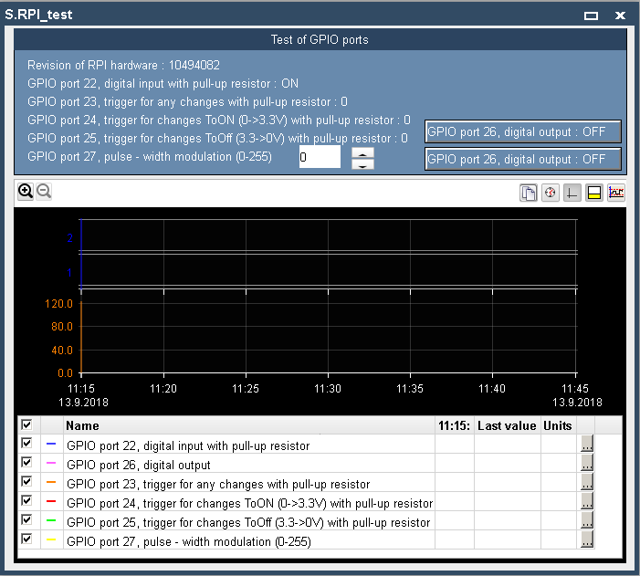Disable the GPIO port 27 pulse-width modulation trace
The height and width of the screenshot is (576, 640).
coord(26,540)
